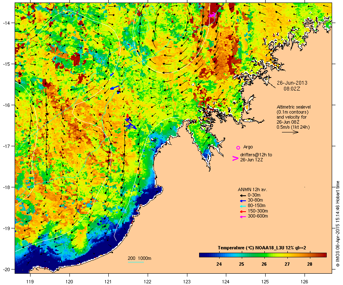The width and height of the screenshot is (343, 285).
Task: Click the colorbar tick label 28
Action: point(310,264)
